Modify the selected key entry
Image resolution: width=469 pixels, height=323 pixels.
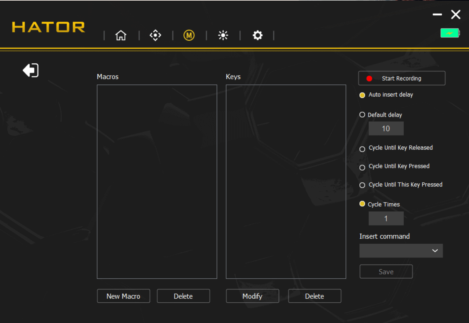[252, 296]
